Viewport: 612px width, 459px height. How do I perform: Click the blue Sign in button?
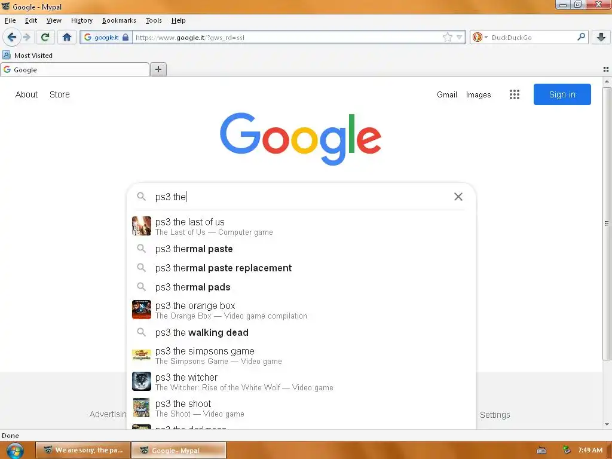562,94
